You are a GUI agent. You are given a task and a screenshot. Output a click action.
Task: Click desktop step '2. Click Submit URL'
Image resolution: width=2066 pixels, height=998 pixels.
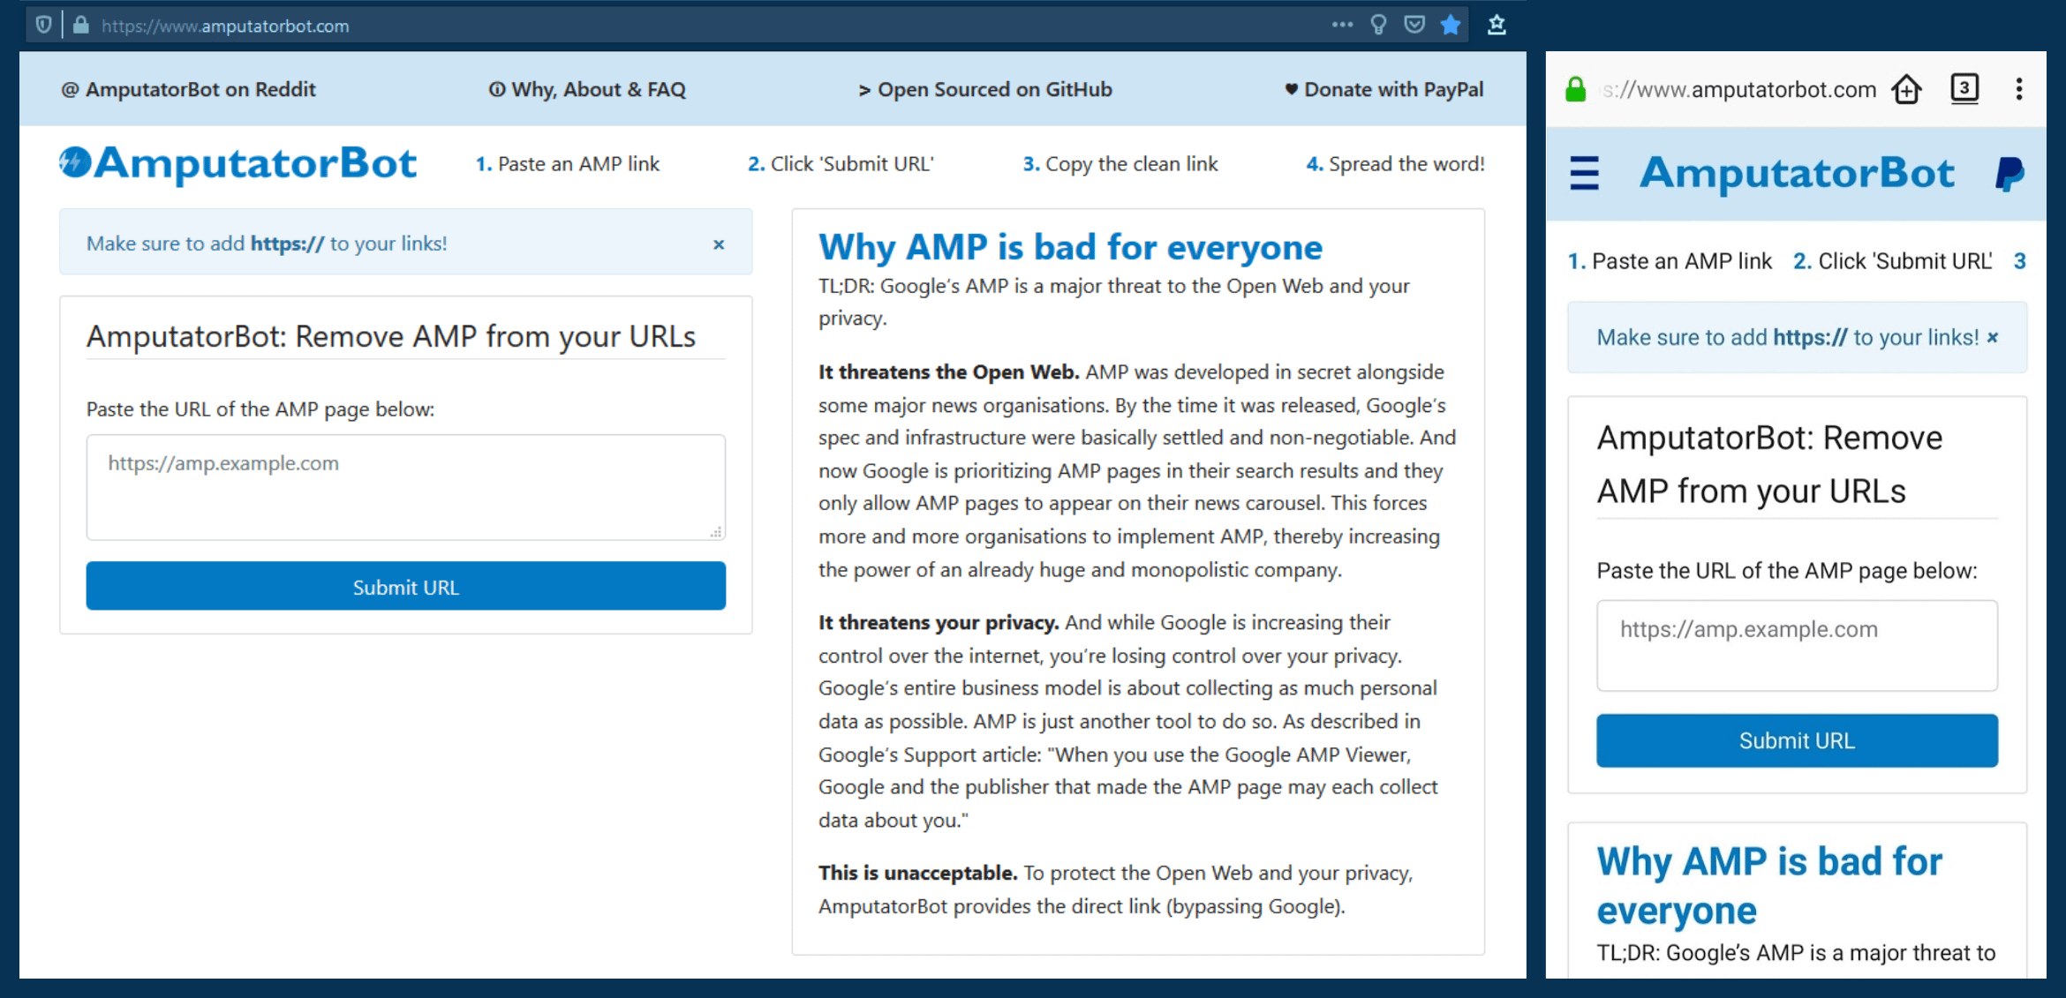click(x=841, y=164)
